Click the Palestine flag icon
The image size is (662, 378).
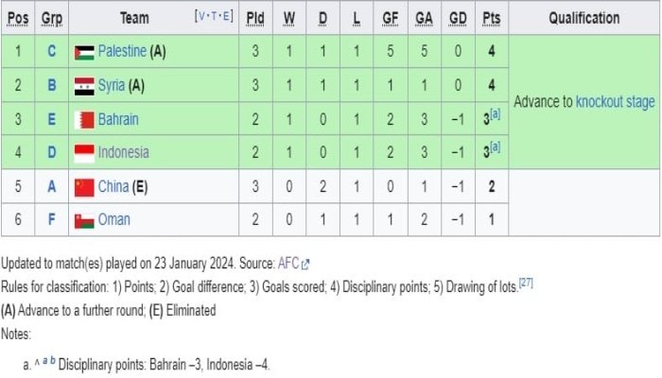pos(84,53)
